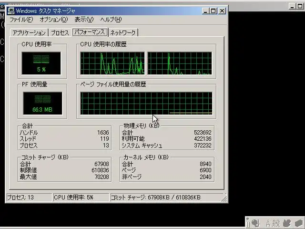Click the Task Manager title bar icon

tap(11, 10)
